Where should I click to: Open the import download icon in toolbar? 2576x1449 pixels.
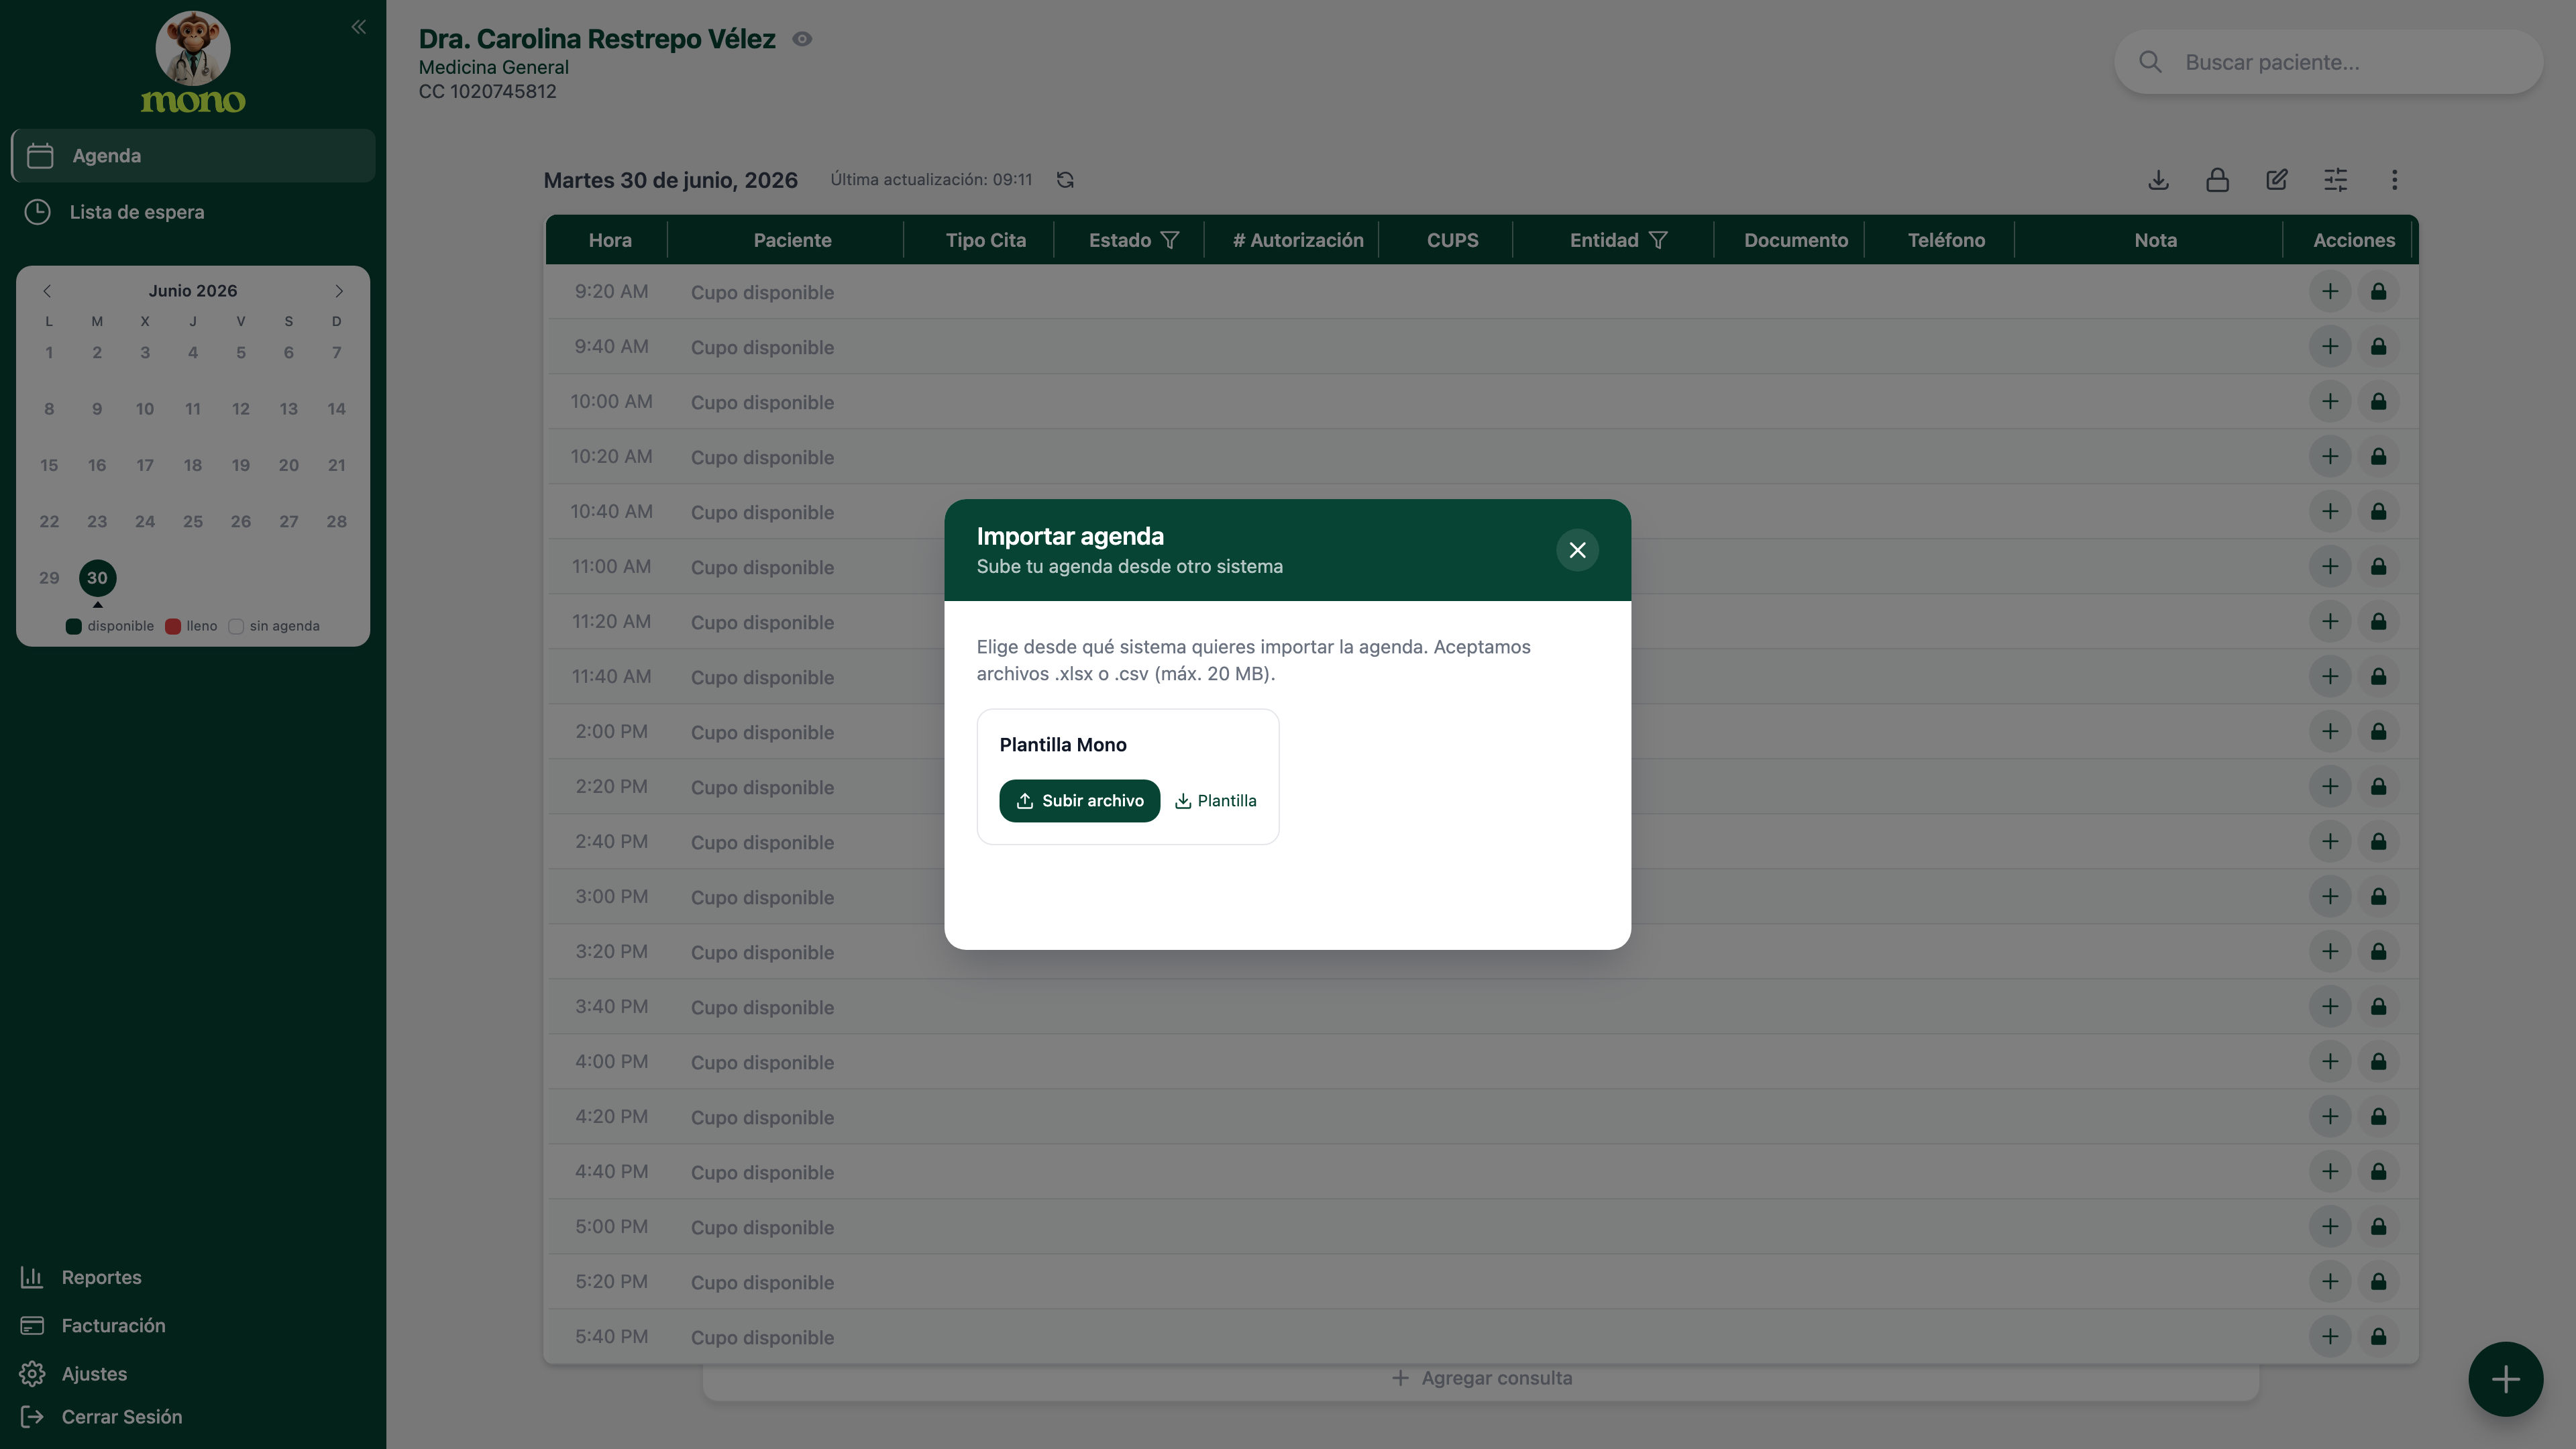(2158, 180)
